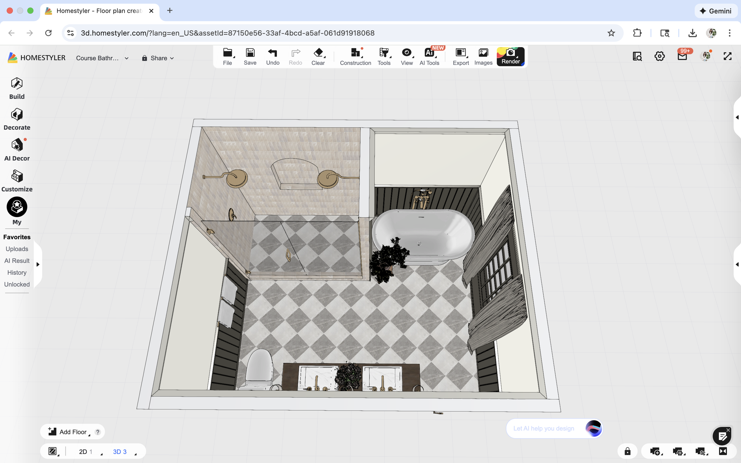Expand the Course Bathroom project name dropdown
The height and width of the screenshot is (463, 741).
(127, 58)
